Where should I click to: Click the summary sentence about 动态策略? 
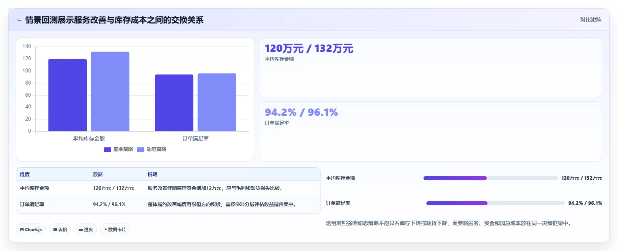[x=449, y=223]
